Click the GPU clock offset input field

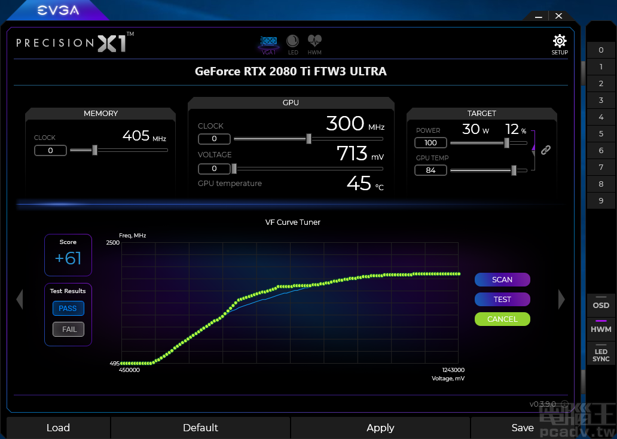214,139
